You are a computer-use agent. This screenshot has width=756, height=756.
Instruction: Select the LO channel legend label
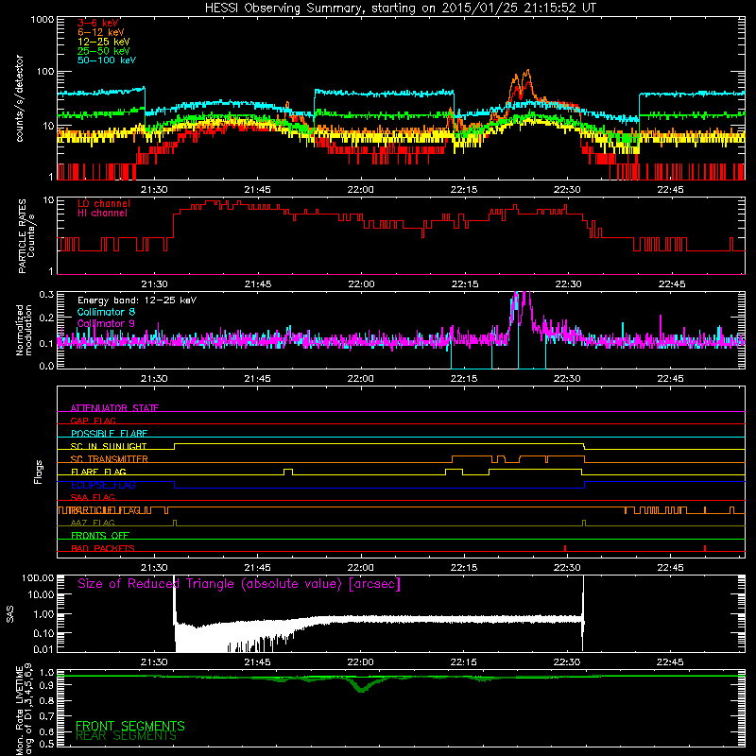[x=104, y=203]
